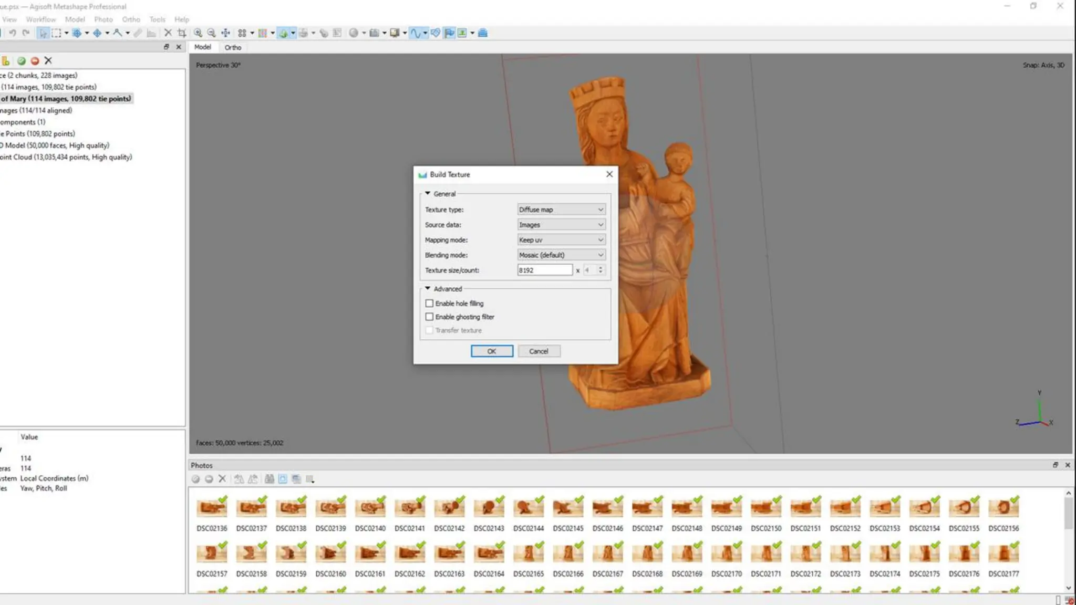This screenshot has width=1076, height=605.
Task: Click the Reset View arrows icon
Action: (x=225, y=33)
